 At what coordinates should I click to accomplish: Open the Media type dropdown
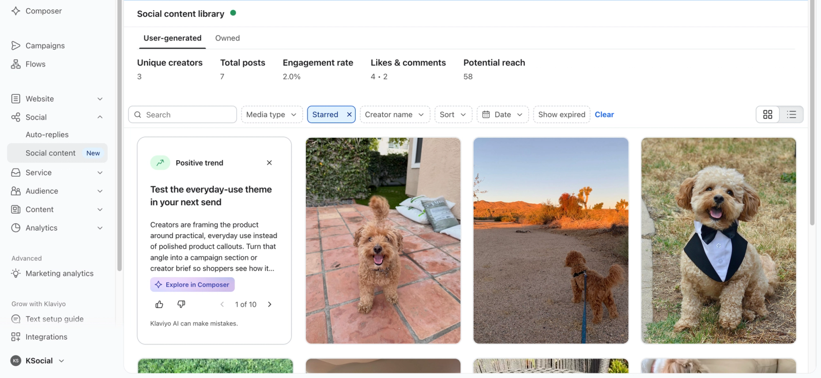click(x=271, y=115)
